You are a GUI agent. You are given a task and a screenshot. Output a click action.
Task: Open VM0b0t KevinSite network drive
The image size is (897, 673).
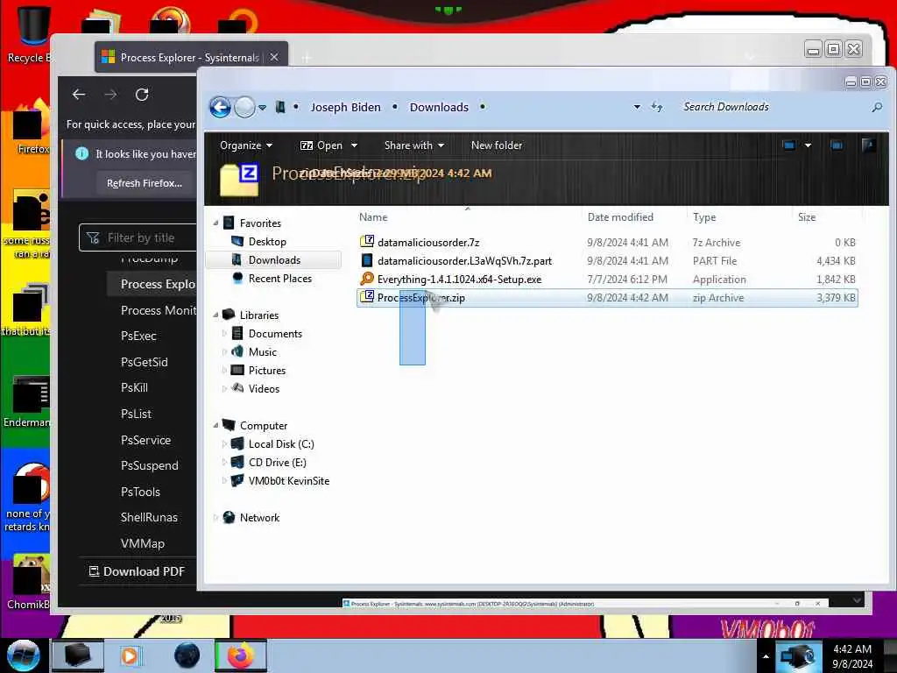[289, 481]
